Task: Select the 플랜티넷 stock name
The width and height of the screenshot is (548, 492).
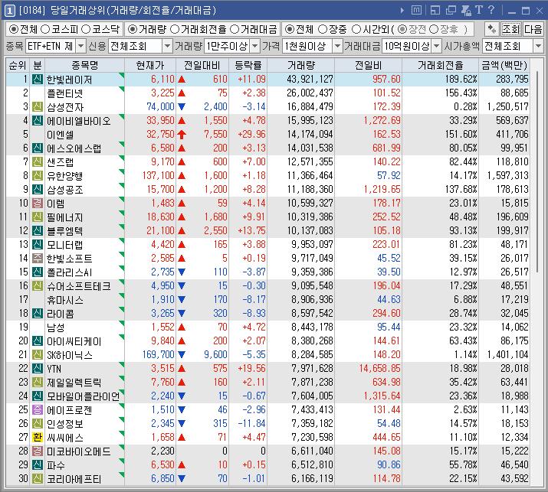Action: point(64,93)
